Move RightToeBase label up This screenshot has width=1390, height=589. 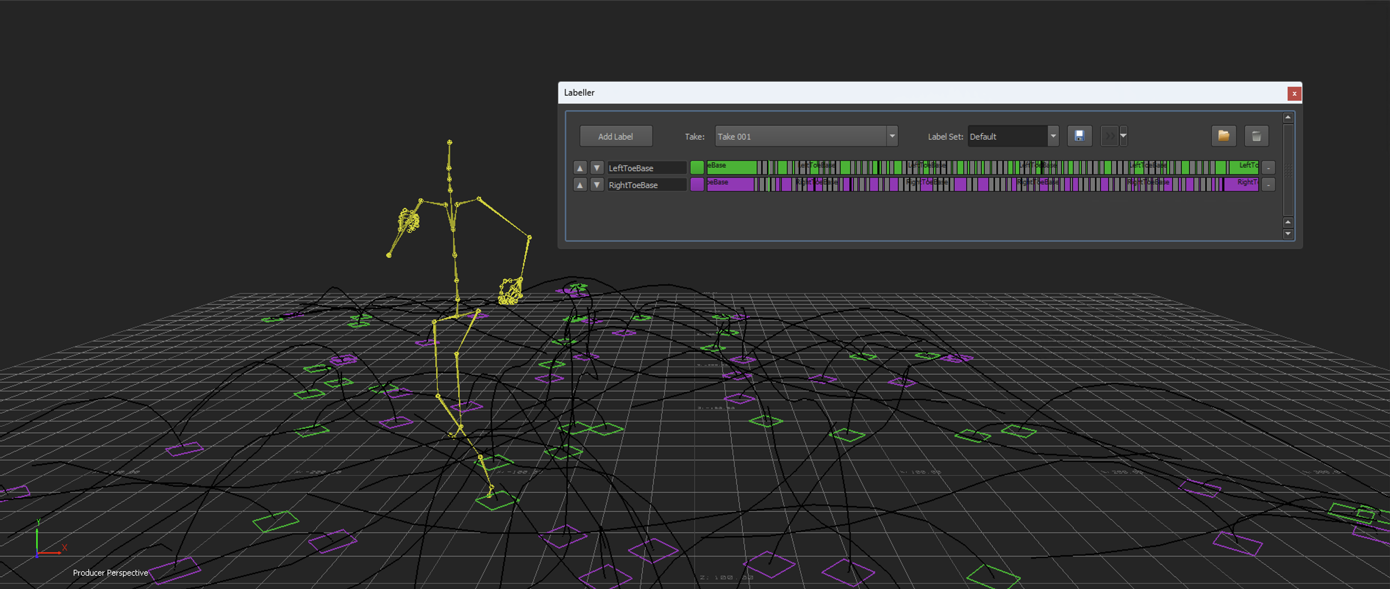tap(580, 185)
